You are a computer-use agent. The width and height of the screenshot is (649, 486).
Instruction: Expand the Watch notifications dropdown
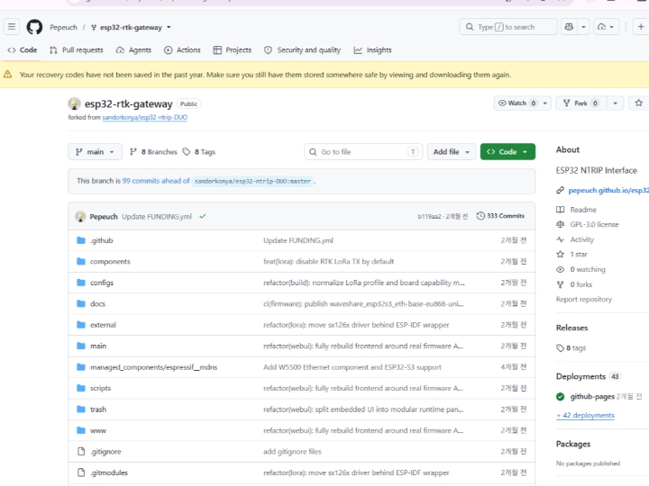[x=545, y=103]
